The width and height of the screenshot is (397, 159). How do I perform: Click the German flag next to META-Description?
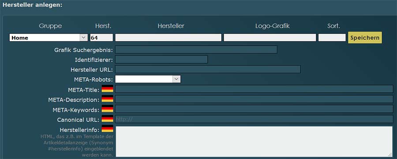107,99
